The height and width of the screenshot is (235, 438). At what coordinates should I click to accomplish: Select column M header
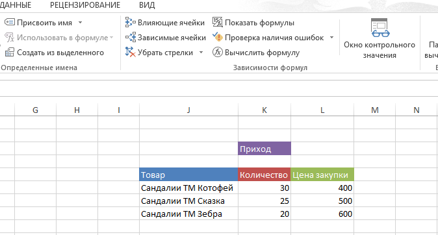click(x=374, y=110)
